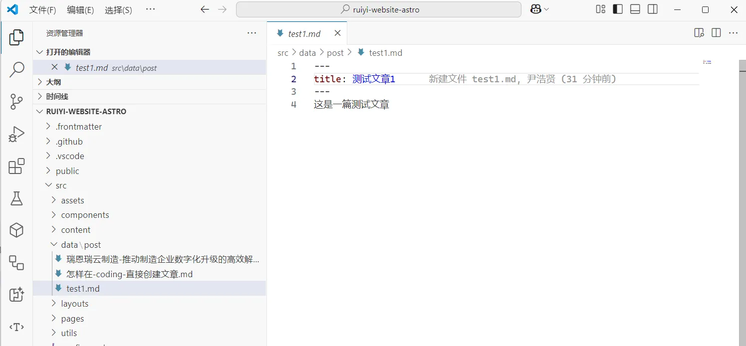Click the <T> icon in activity bar
Image resolution: width=746 pixels, height=346 pixels.
16,327
